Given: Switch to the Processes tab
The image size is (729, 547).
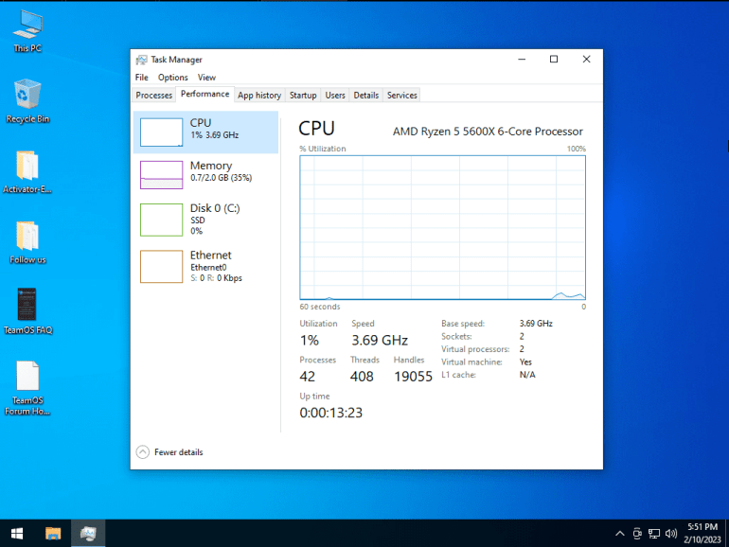Looking at the screenshot, I should (x=154, y=96).
